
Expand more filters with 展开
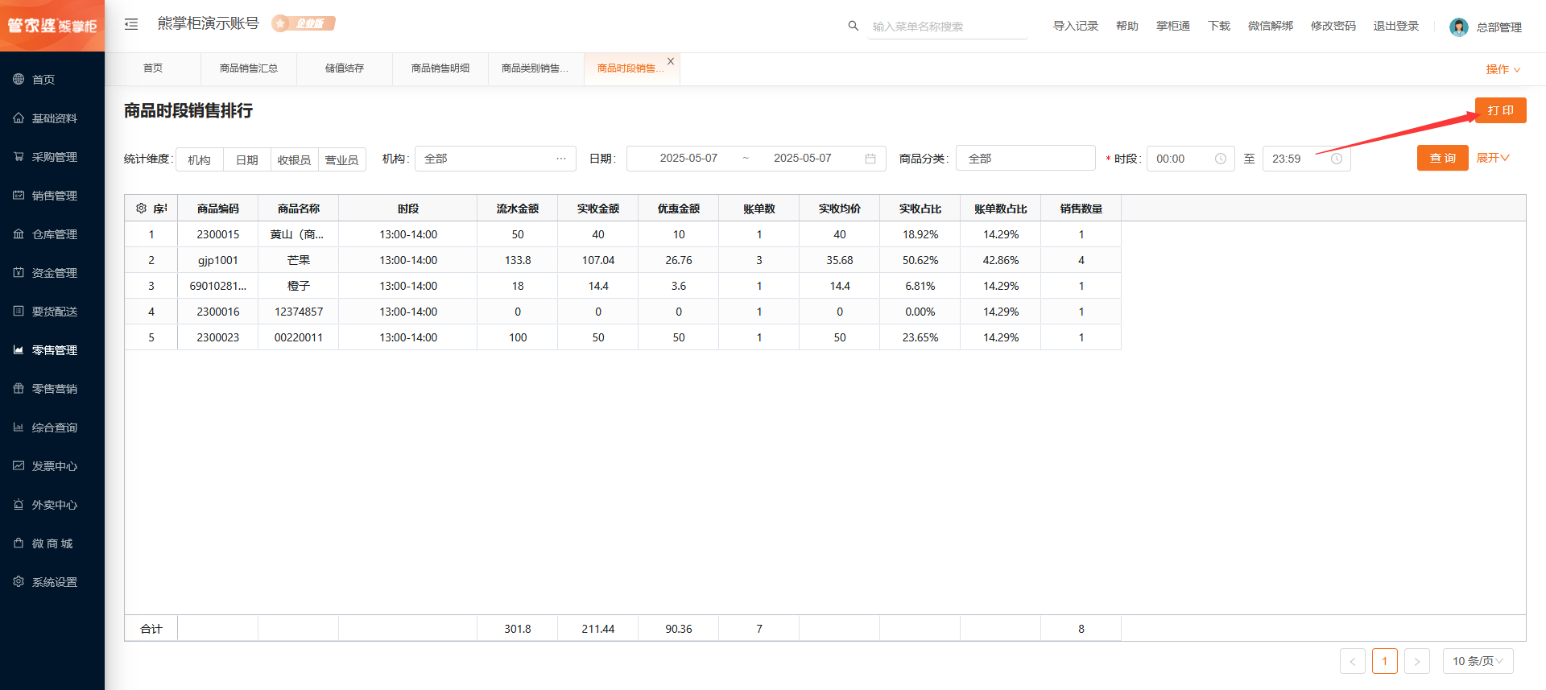click(1492, 158)
